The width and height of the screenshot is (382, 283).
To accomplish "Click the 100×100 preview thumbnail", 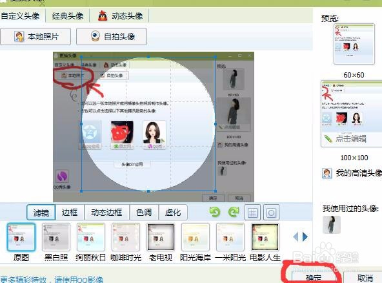I will (352, 114).
